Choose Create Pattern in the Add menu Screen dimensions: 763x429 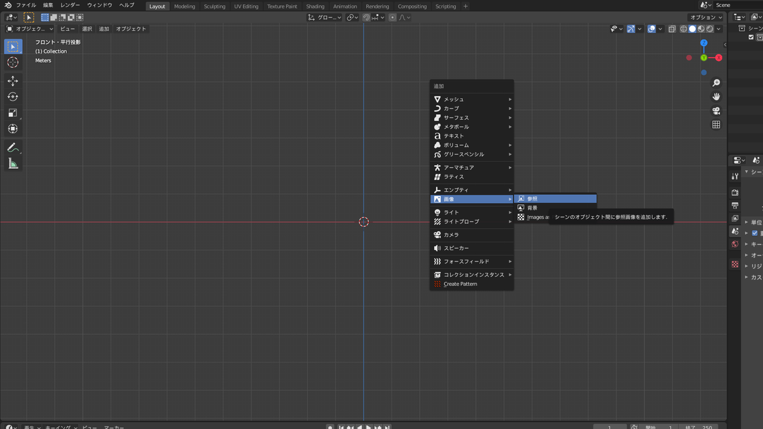(x=472, y=284)
